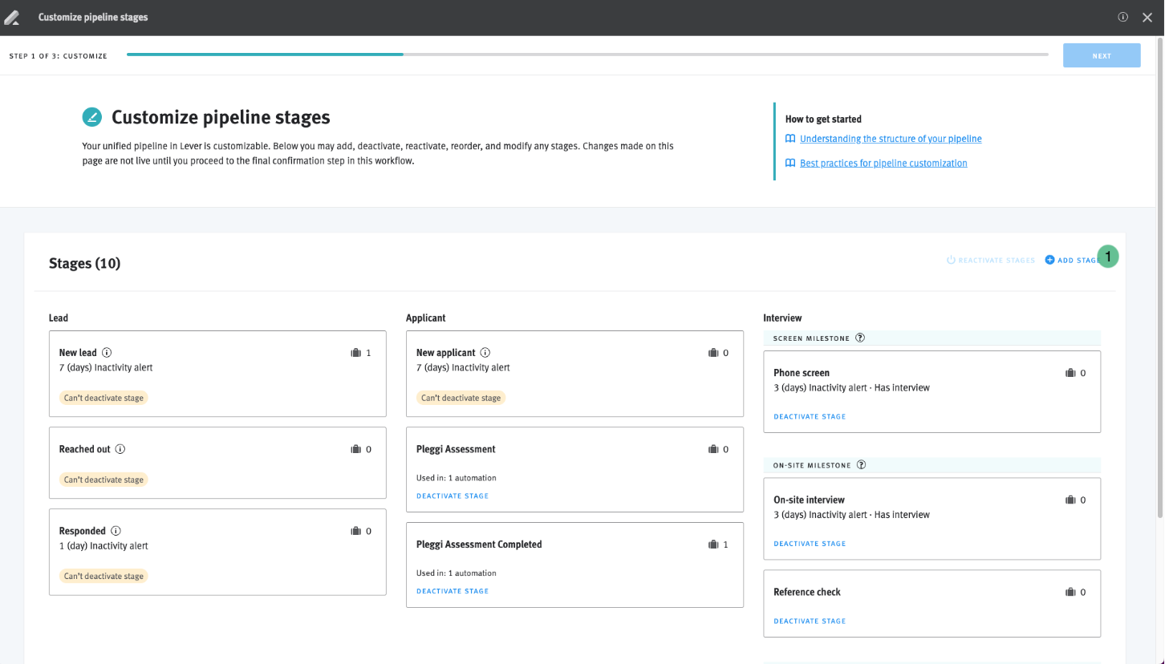This screenshot has width=1165, height=664.
Task: Click the info icon beside Responded
Action: pyautogui.click(x=116, y=531)
